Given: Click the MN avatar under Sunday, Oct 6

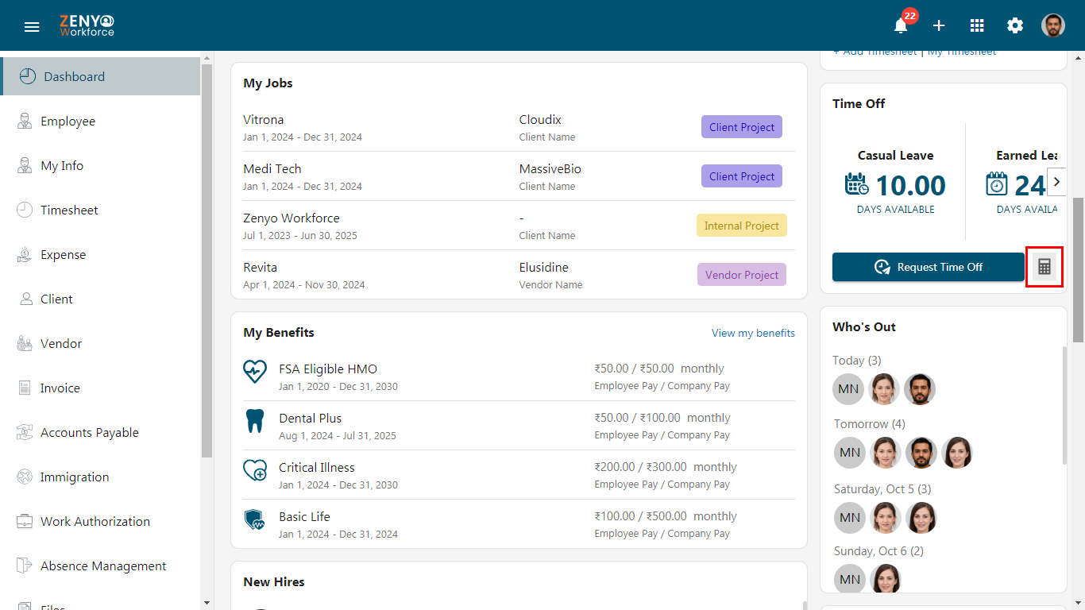Looking at the screenshot, I should coord(850,580).
